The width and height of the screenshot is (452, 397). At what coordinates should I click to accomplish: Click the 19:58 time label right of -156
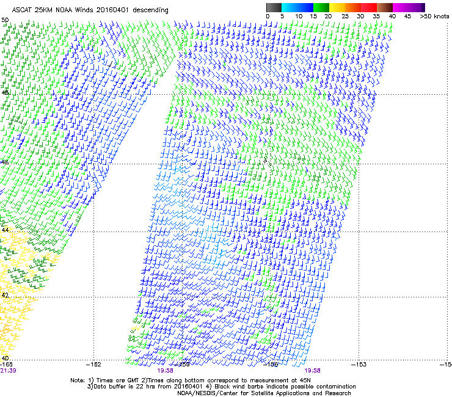(312, 371)
